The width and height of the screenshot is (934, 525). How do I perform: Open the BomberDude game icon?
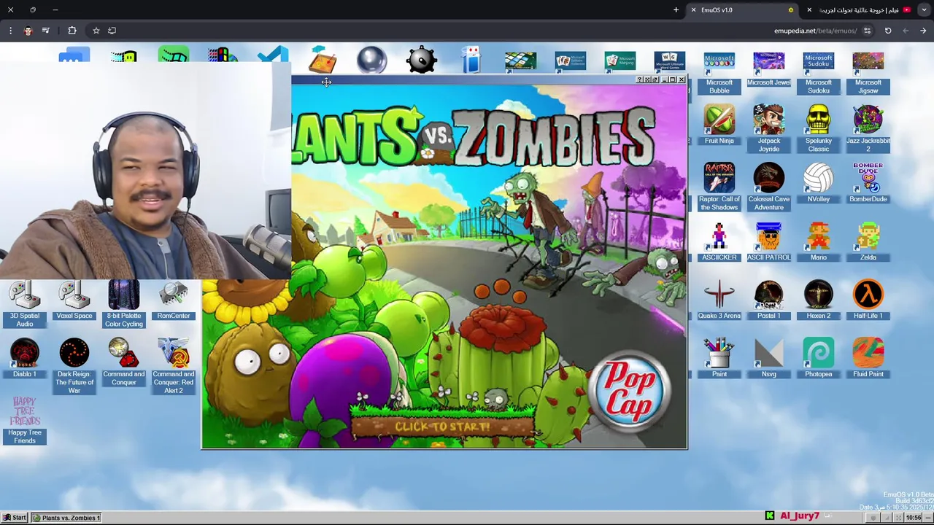click(x=868, y=183)
